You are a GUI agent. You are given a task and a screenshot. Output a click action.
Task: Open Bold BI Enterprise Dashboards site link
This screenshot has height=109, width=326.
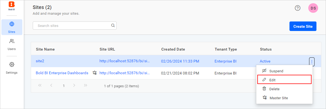point(62,73)
